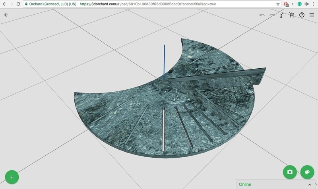Image resolution: width=318 pixels, height=189 pixels.
Task: Go forward in the browser
Action: (x=12, y=4)
